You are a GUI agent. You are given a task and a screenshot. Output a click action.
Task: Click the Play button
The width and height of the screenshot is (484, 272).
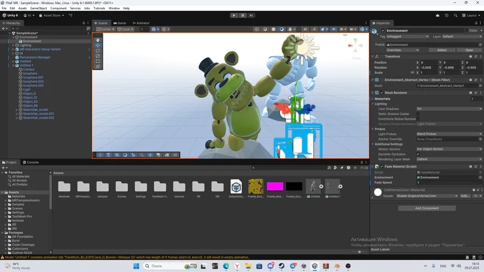(x=234, y=15)
